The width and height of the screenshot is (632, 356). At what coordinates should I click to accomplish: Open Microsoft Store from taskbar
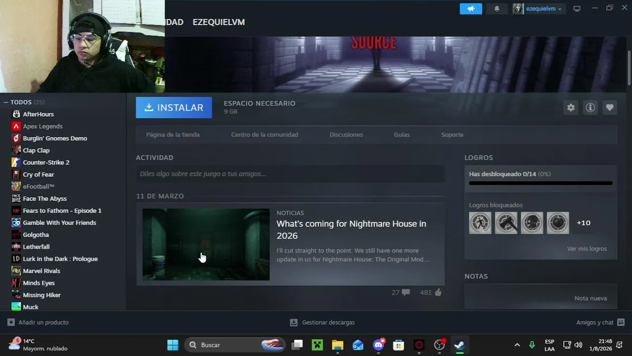399,345
